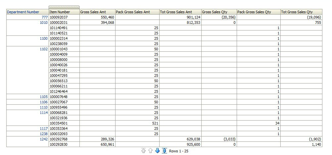The height and width of the screenshot is (155, 332).
Task: Click the Department Number column header link
Action: click(23, 12)
